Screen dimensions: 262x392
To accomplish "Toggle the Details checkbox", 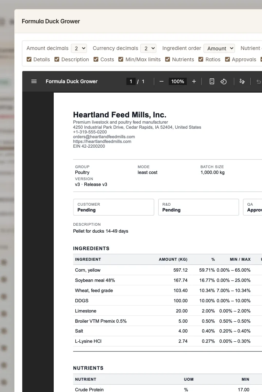I will 29,59.
